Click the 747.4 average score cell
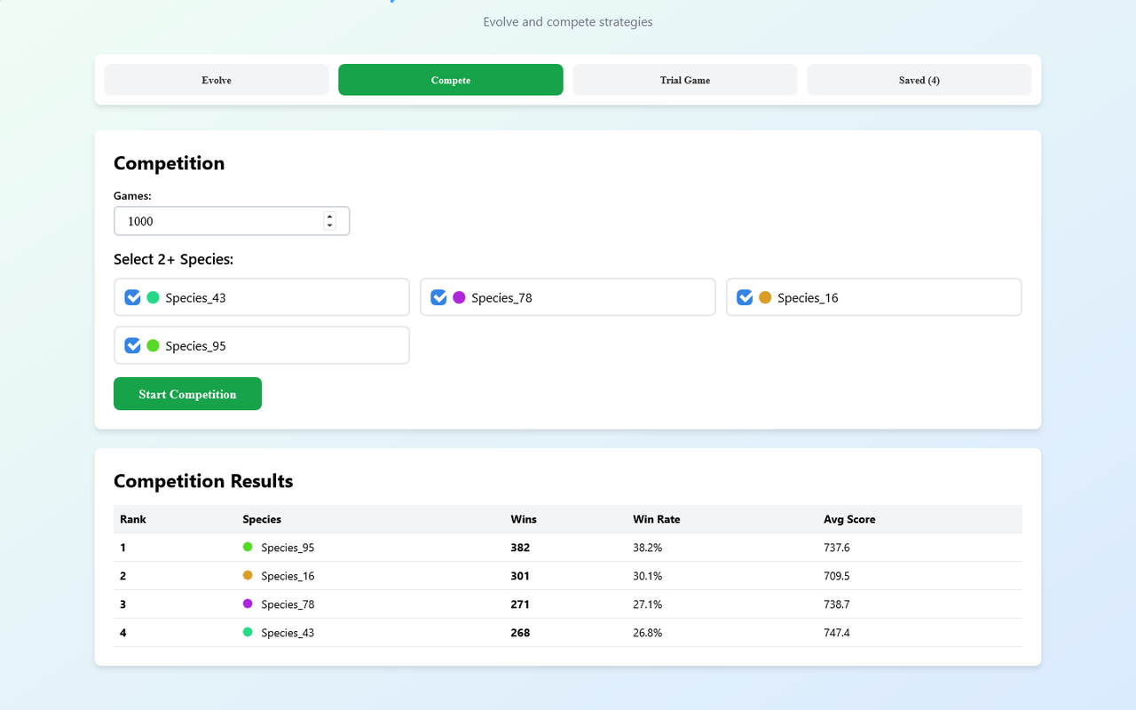Image resolution: width=1136 pixels, height=710 pixels. (837, 633)
